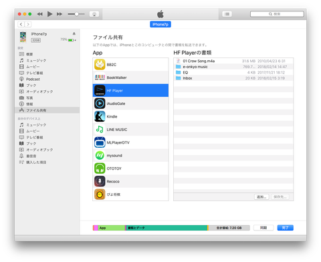The width and height of the screenshot is (321, 262).
Task: Select the B82C app icon
Action: tap(100, 65)
